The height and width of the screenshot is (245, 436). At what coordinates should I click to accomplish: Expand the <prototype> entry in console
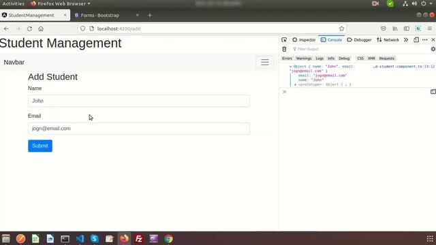pos(295,84)
